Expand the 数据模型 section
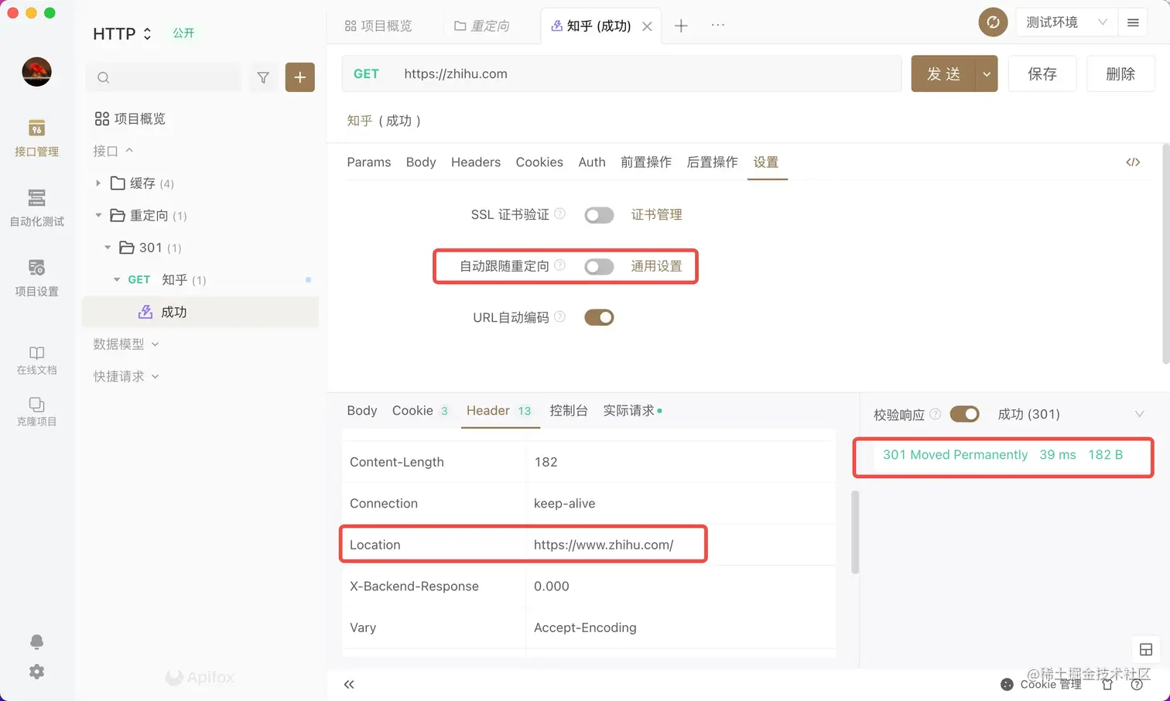The width and height of the screenshot is (1170, 701). pos(126,344)
